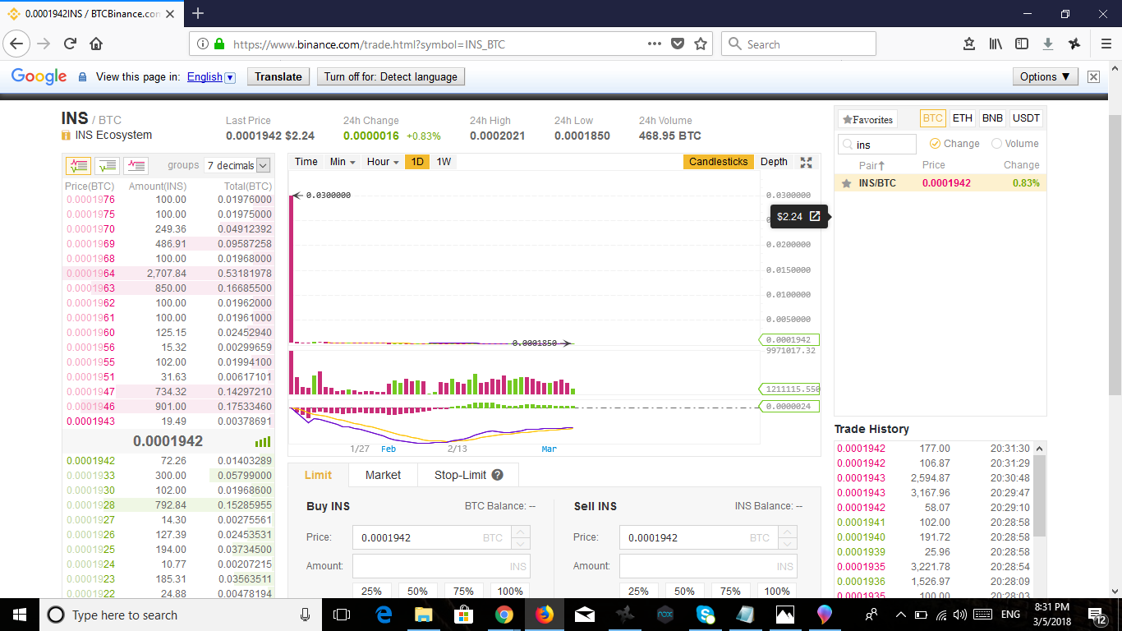This screenshot has height=631, width=1122.
Task: Open the $2.24 price external link icon
Action: coord(815,216)
